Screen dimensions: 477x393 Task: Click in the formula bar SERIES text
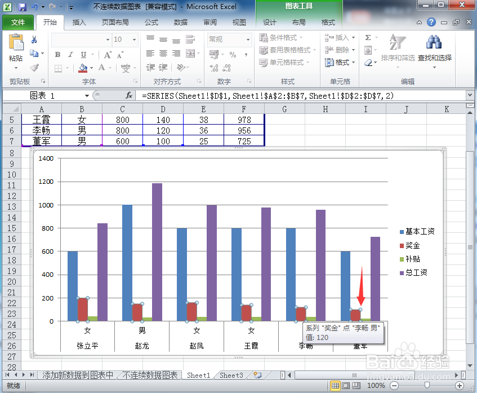268,96
